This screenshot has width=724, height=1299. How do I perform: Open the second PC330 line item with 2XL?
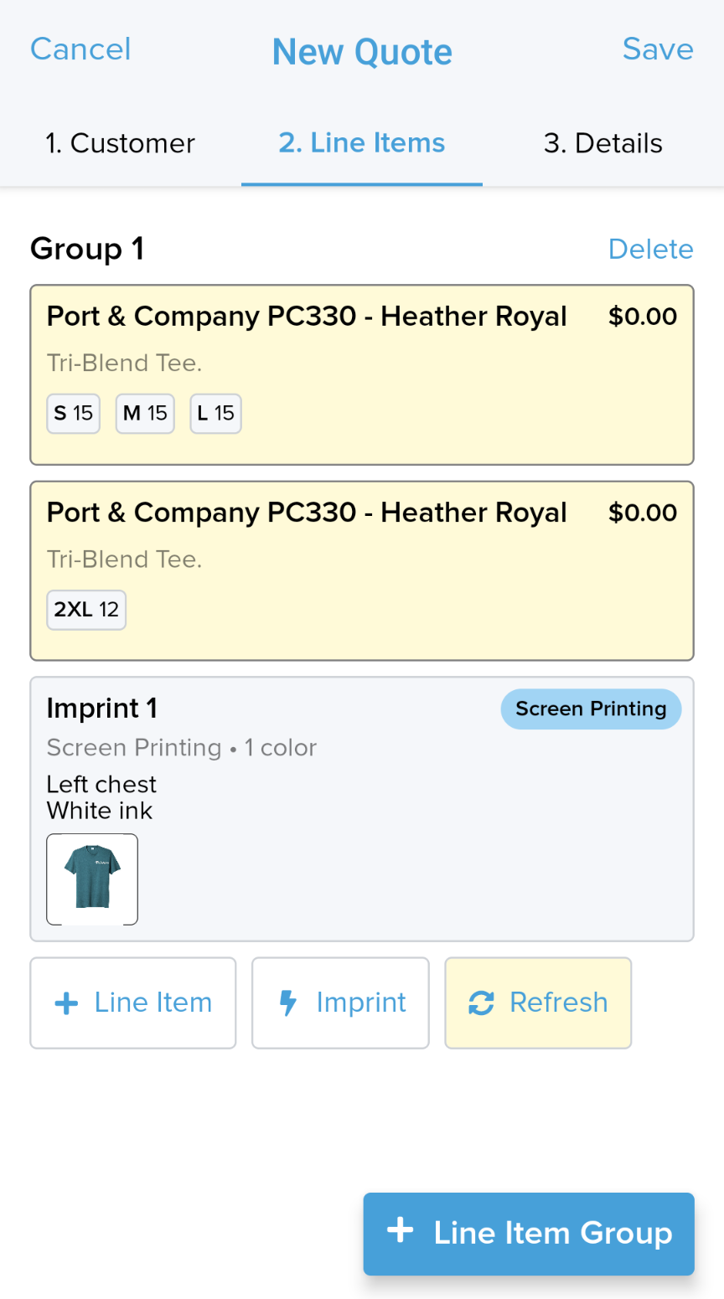click(x=362, y=571)
